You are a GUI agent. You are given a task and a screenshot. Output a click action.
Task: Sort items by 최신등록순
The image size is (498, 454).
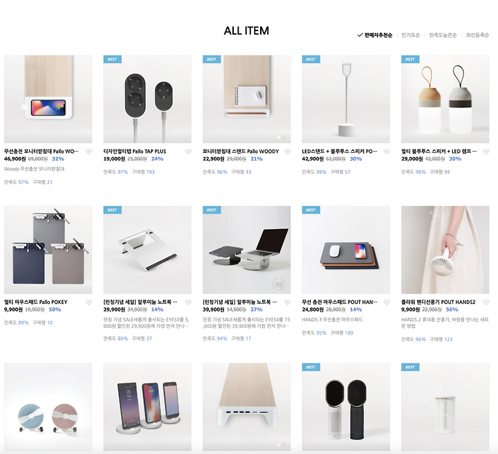[477, 35]
